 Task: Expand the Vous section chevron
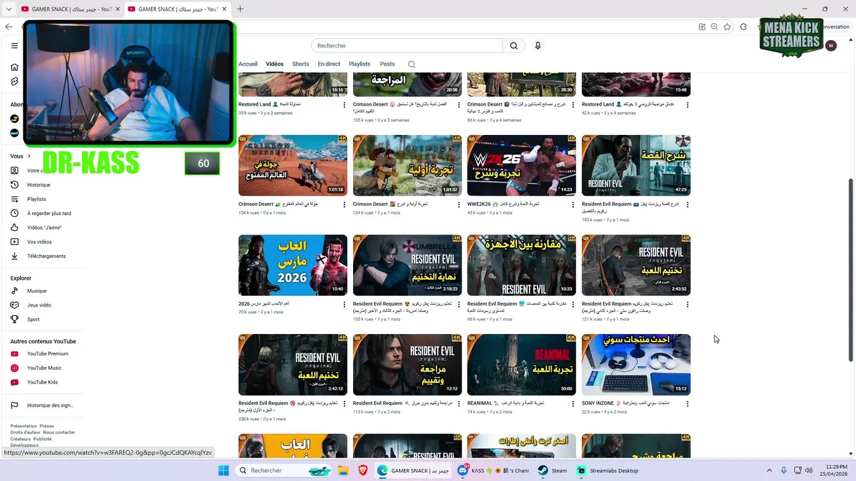point(29,156)
